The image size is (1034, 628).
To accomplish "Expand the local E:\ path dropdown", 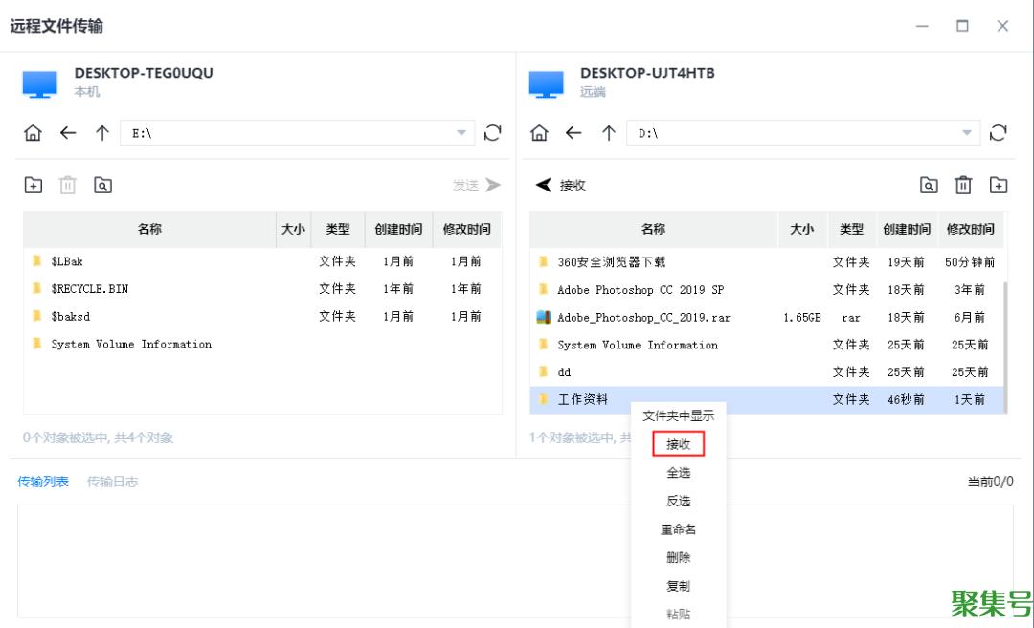I will click(x=461, y=133).
